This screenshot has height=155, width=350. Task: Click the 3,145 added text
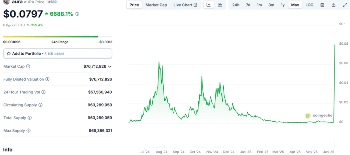coord(54,54)
